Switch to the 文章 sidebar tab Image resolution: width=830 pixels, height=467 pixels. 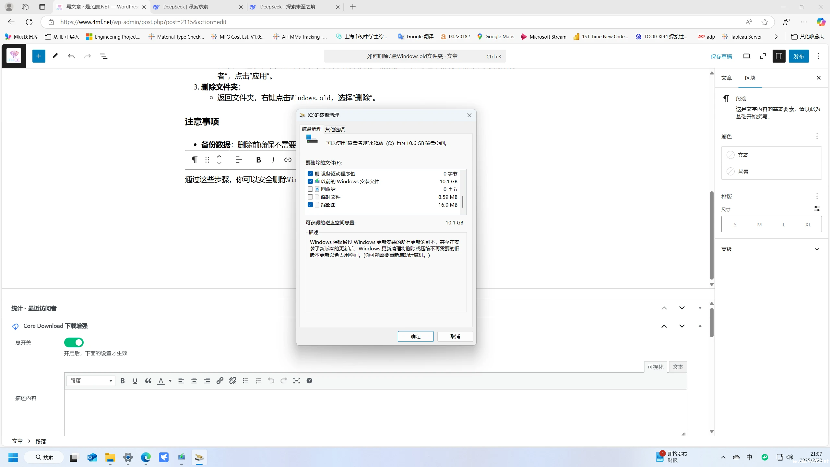[x=727, y=78]
